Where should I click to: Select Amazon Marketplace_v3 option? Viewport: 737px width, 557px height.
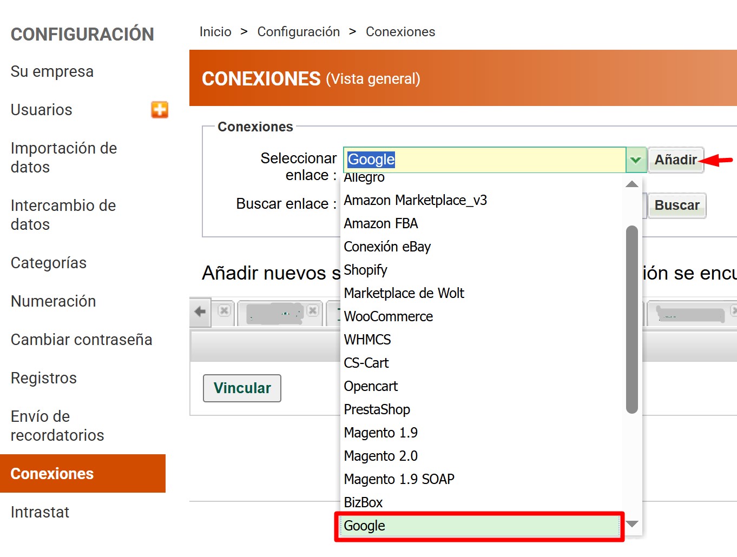[x=416, y=200]
